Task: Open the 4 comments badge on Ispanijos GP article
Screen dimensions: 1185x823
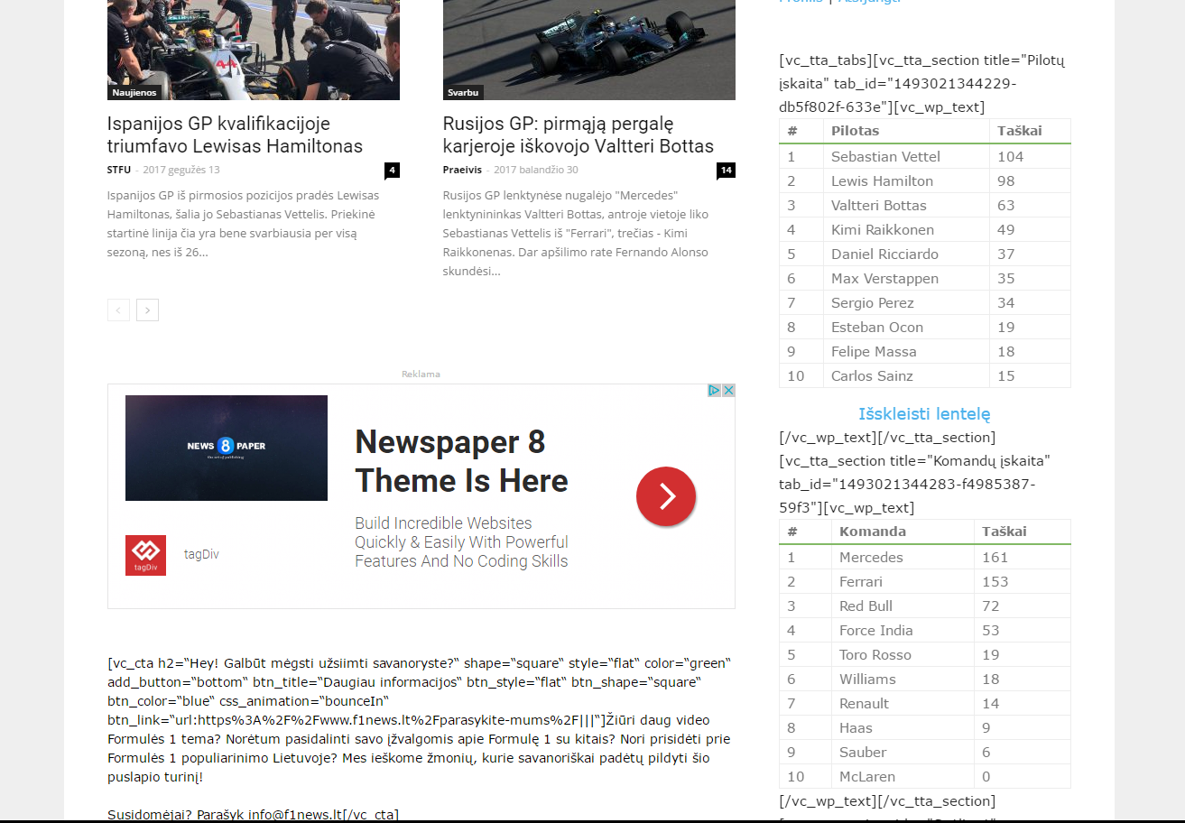Action: pyautogui.click(x=392, y=170)
